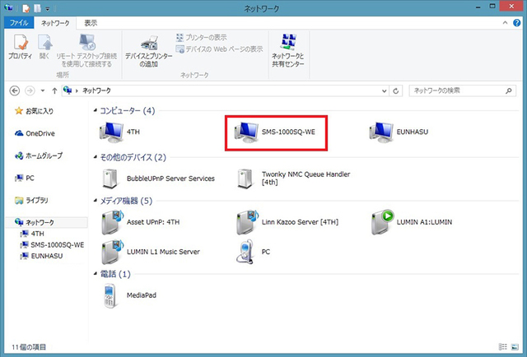
Task: Select EUNHASU in sidebar tree
Action: [42, 256]
